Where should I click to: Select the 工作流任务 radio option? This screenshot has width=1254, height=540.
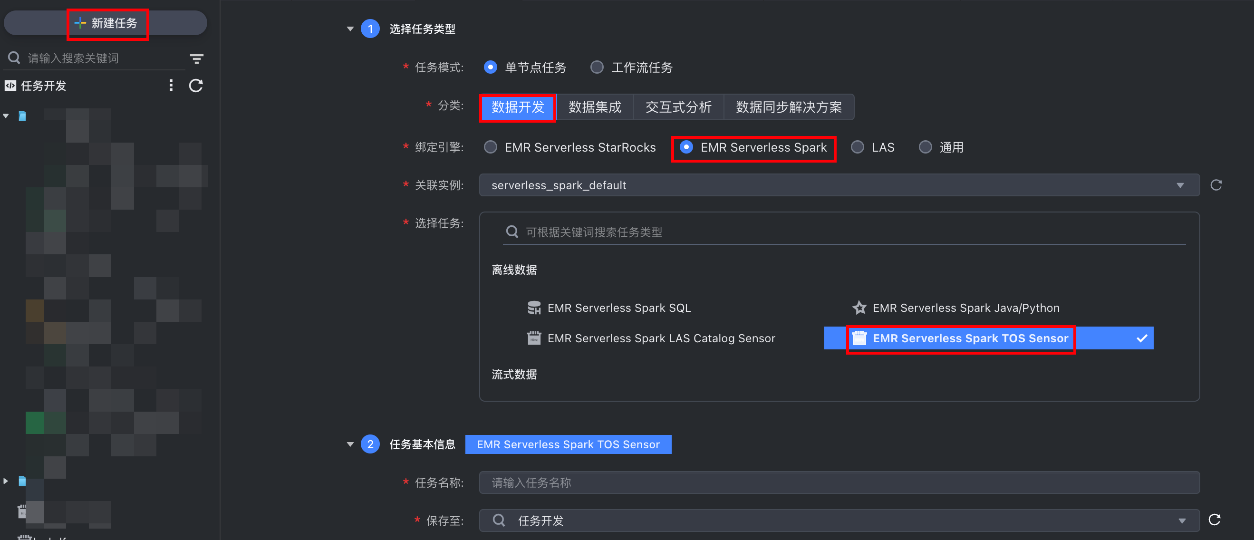pyautogui.click(x=597, y=67)
